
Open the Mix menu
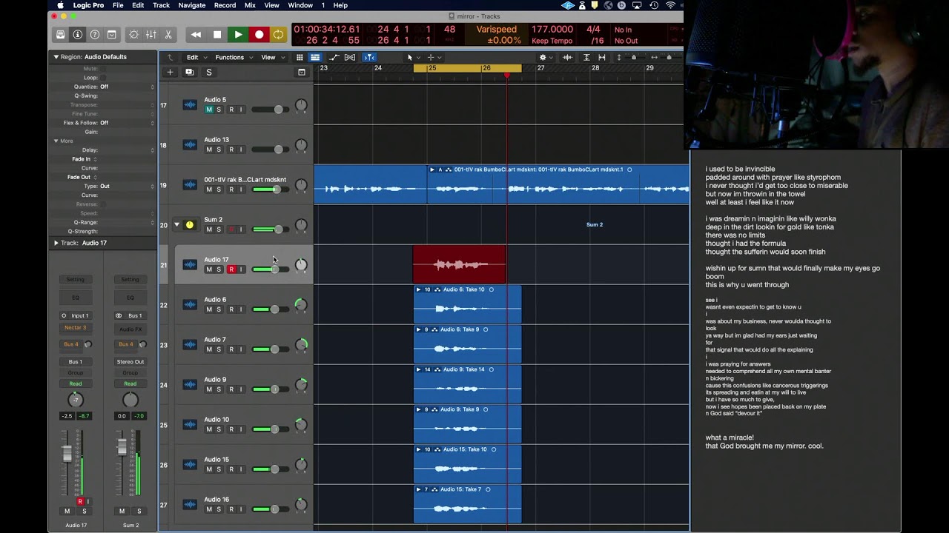250,5
